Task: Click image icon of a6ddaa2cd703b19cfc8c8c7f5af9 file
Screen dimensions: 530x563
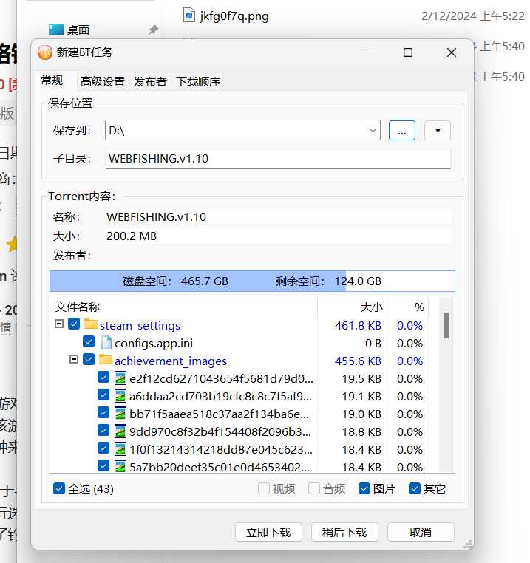Action: pyautogui.click(x=120, y=396)
